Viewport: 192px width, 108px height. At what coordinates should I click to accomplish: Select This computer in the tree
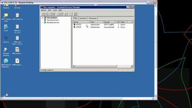pos(52,18)
